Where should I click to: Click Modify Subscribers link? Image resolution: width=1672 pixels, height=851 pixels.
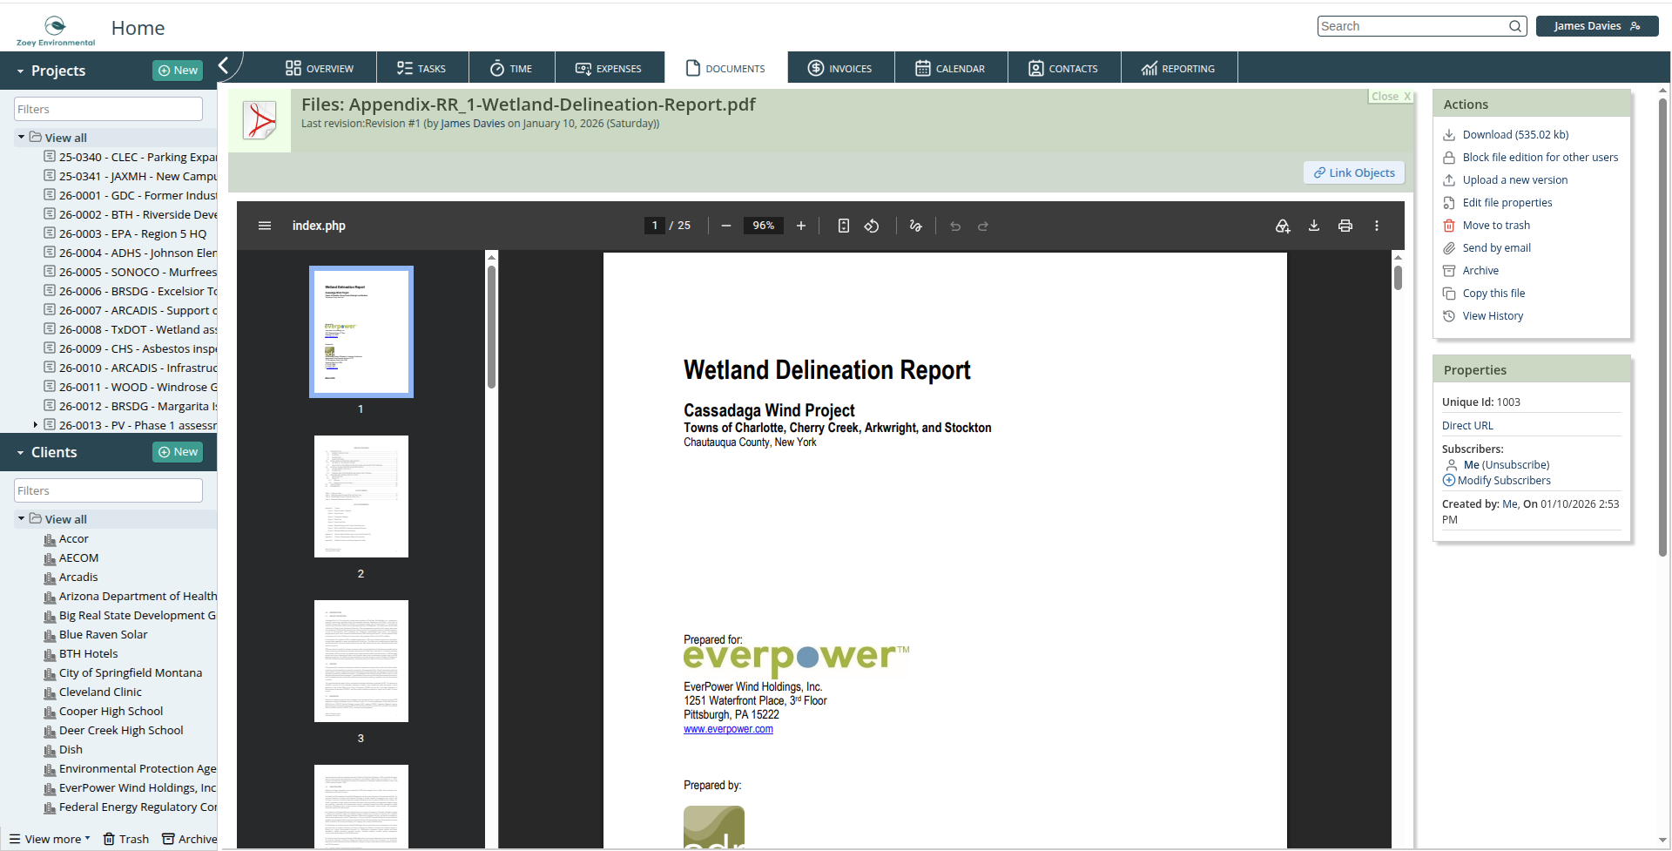(x=1504, y=480)
